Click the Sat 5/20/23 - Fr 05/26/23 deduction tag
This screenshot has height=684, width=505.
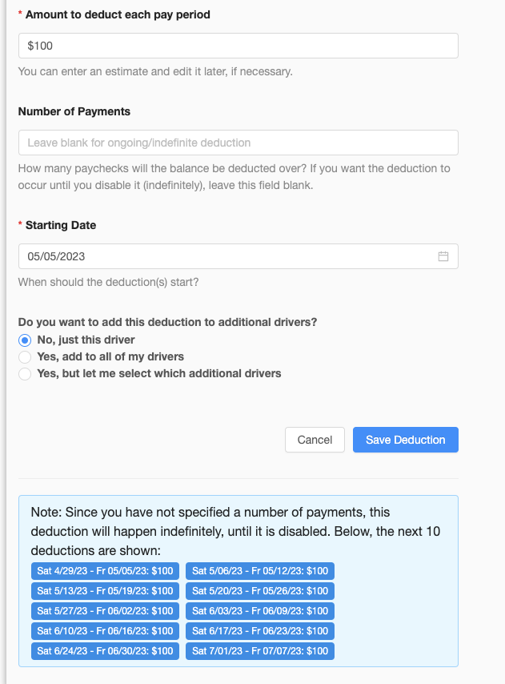(x=260, y=591)
